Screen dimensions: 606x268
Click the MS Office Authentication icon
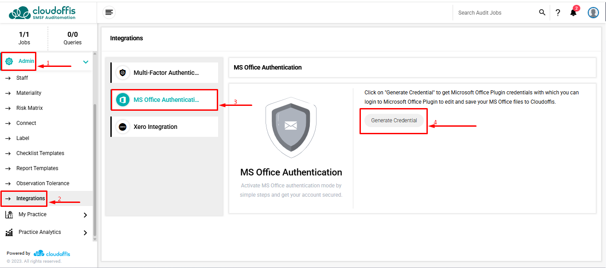(x=123, y=100)
